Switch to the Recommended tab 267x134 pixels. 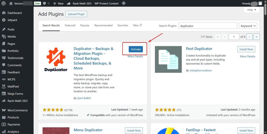point(103,25)
